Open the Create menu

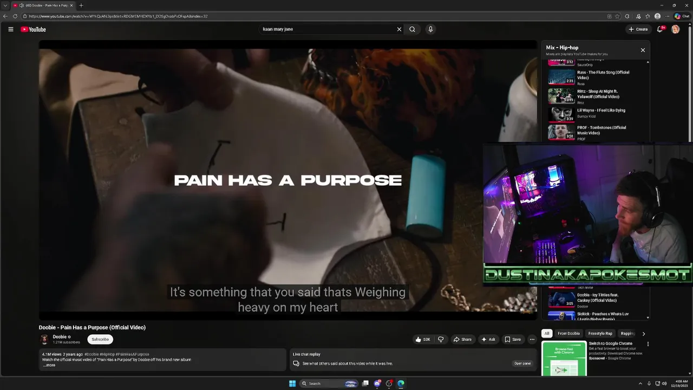tap(638, 29)
